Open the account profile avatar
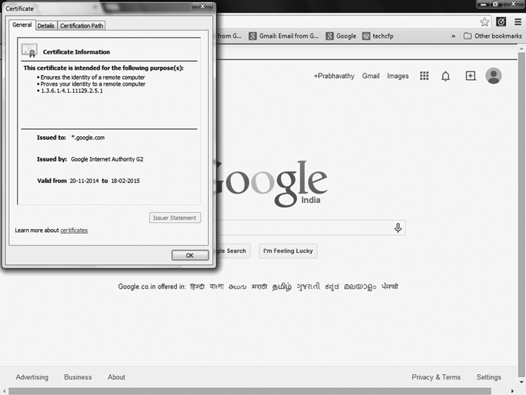This screenshot has height=395, width=526. click(x=493, y=76)
